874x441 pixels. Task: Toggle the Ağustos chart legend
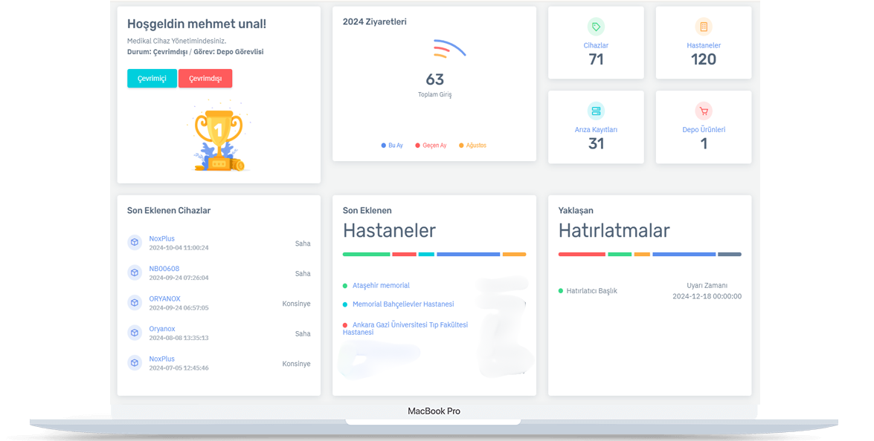click(473, 146)
